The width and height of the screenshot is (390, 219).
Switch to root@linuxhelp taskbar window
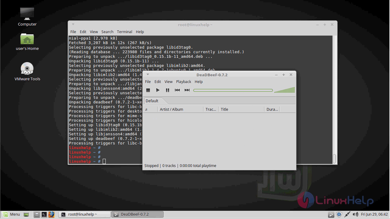(x=84, y=214)
